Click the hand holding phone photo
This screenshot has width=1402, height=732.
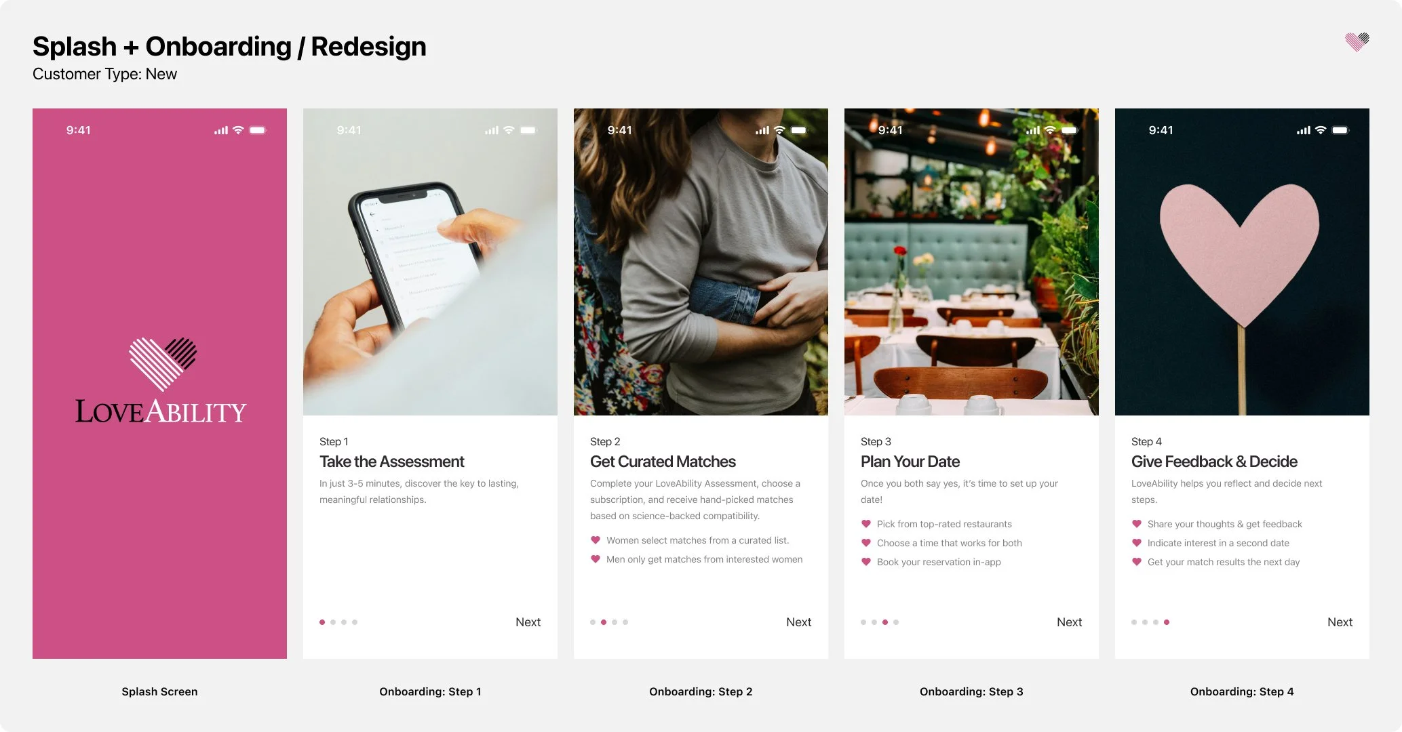click(x=430, y=262)
